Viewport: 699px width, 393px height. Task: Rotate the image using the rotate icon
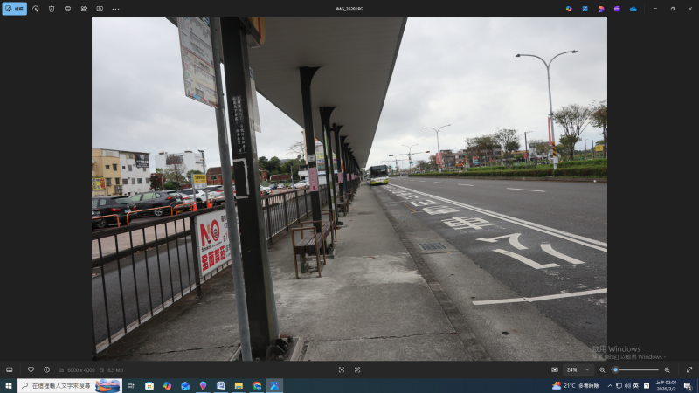point(36,9)
